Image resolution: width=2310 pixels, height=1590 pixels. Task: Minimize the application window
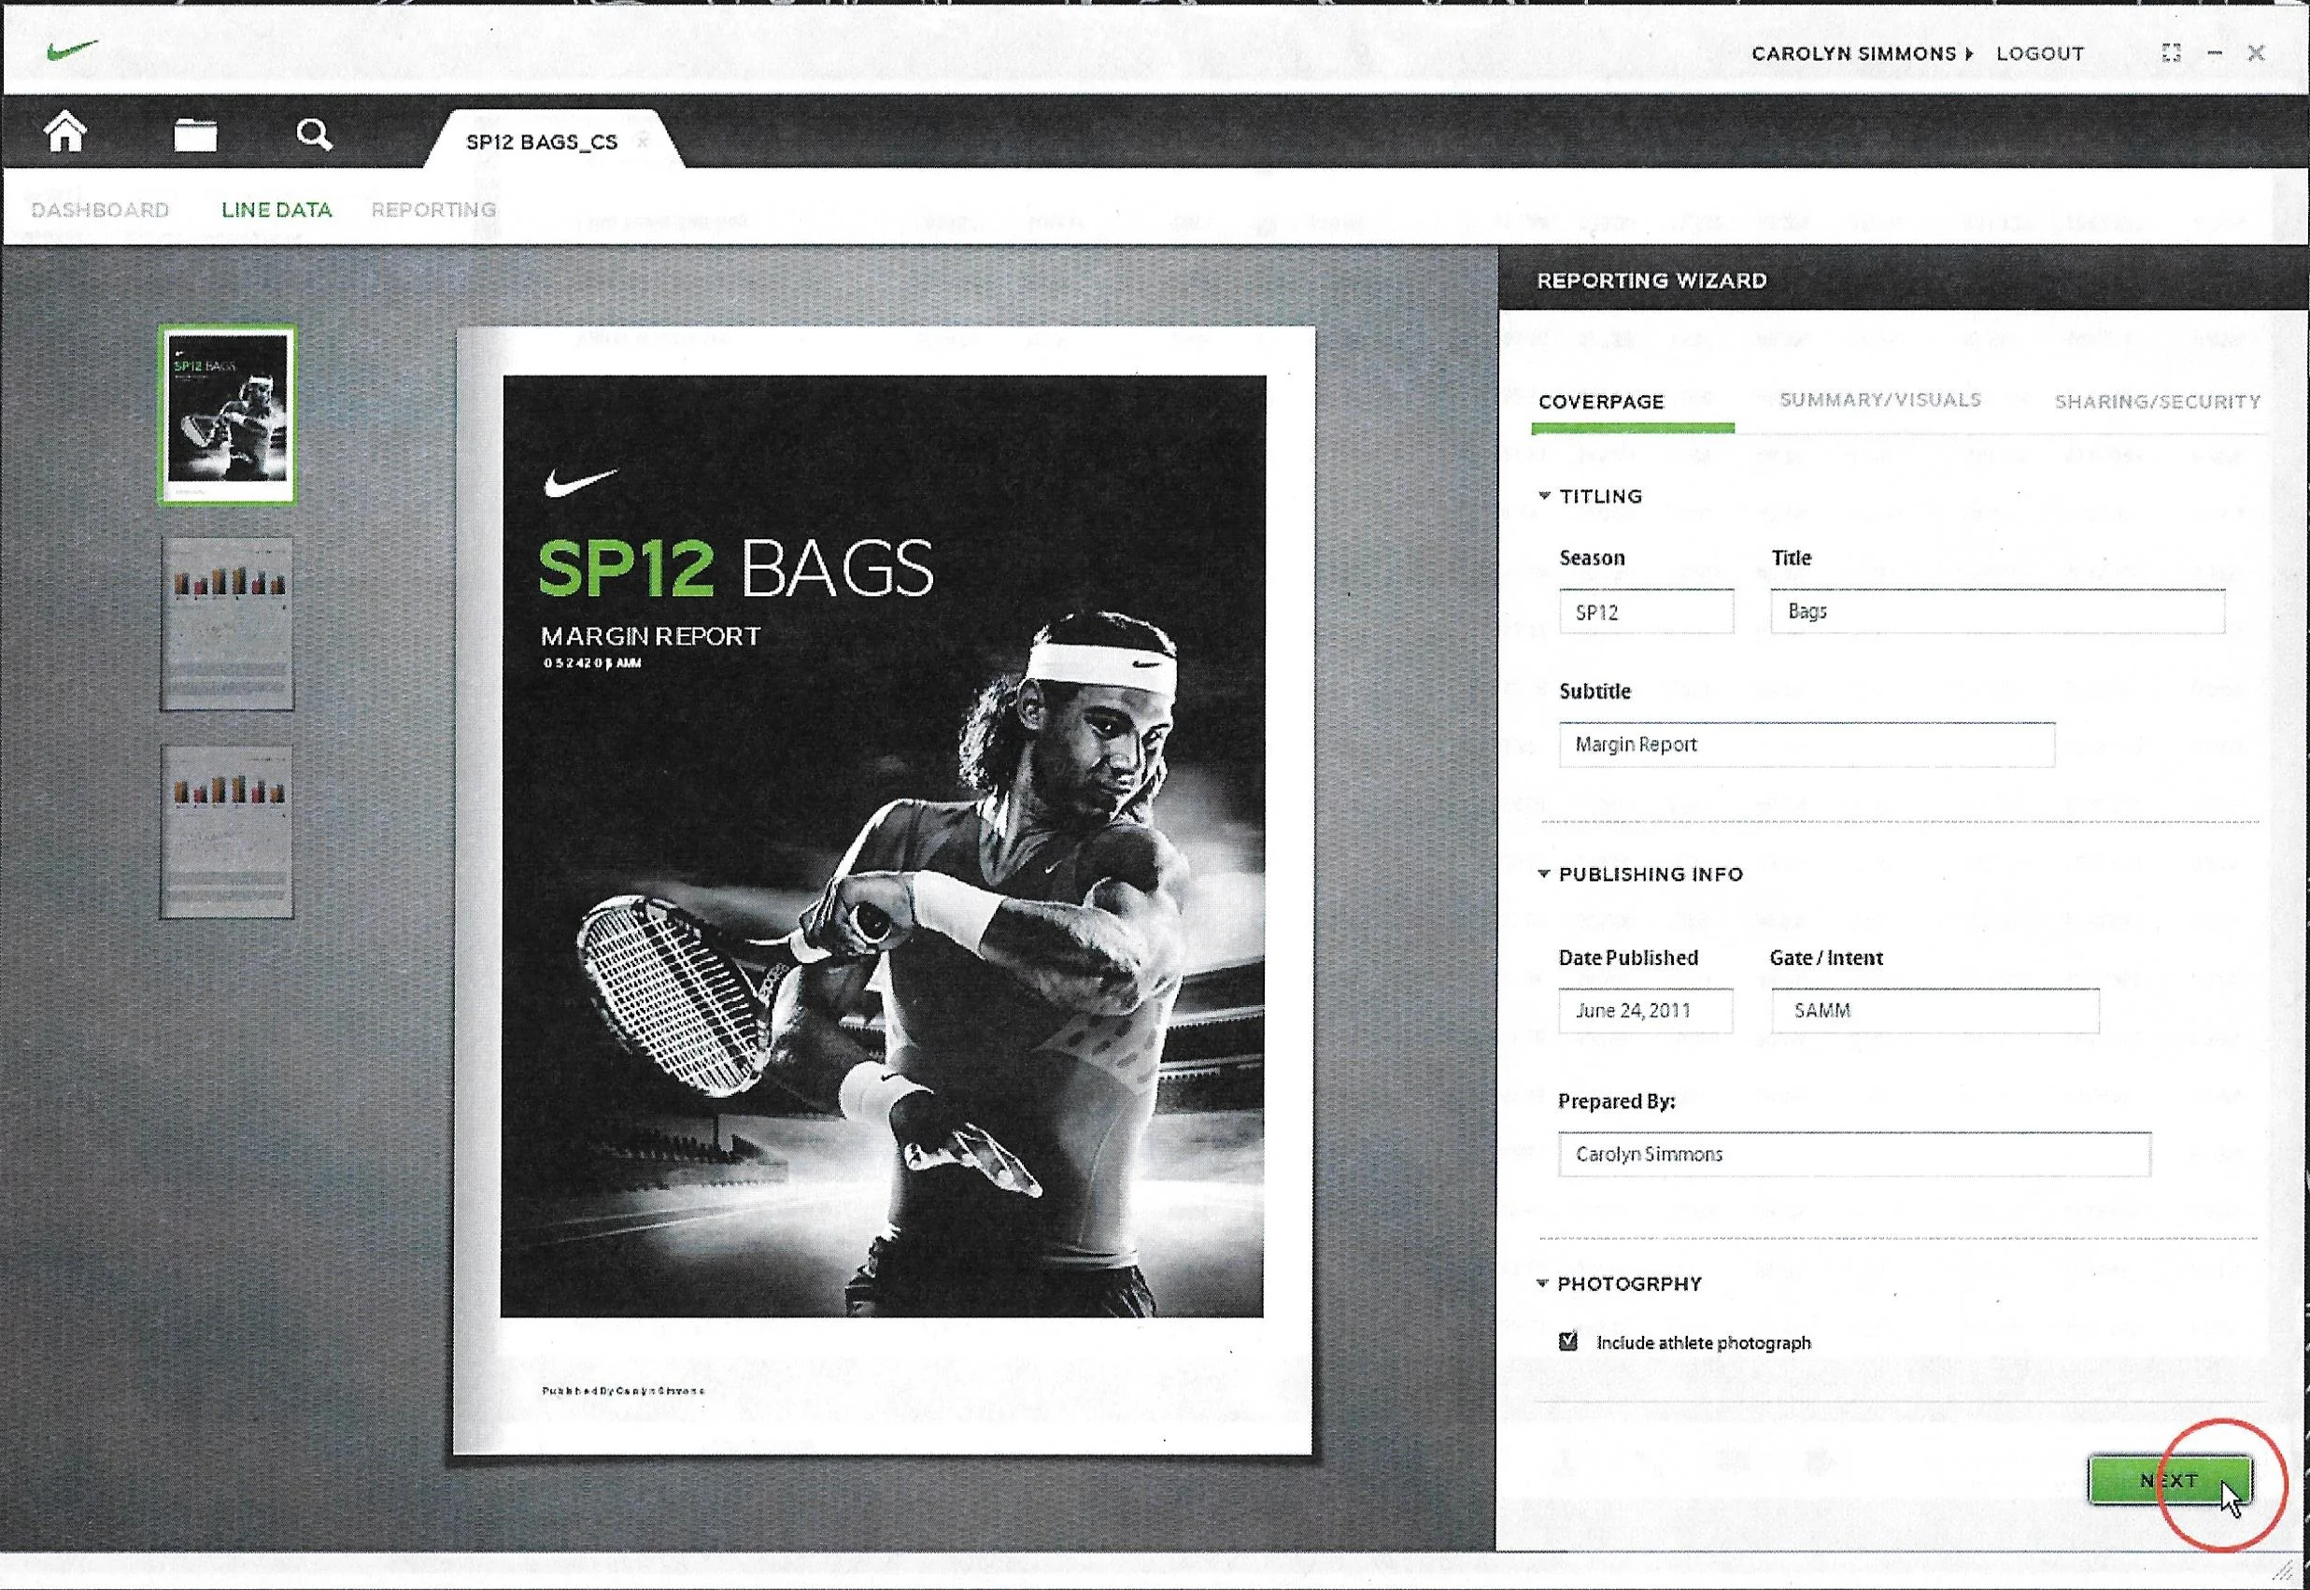click(x=2215, y=53)
